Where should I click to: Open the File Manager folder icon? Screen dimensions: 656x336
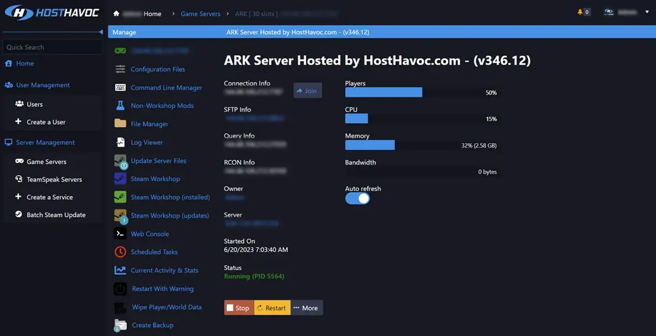(x=120, y=124)
